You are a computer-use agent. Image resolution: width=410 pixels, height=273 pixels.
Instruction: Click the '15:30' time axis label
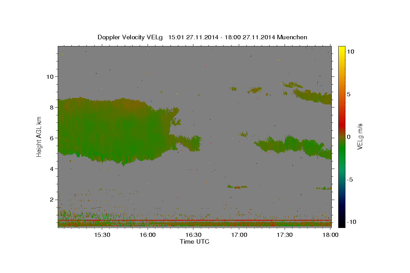click(x=102, y=235)
